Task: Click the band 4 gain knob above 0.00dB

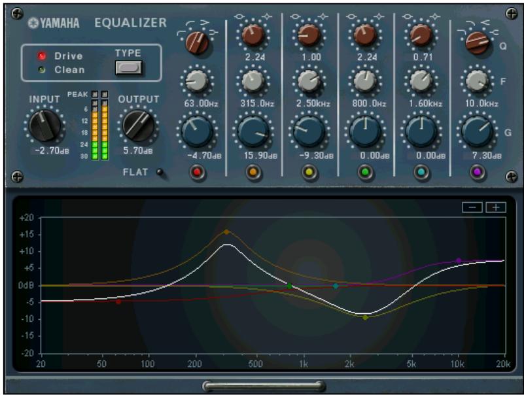Action: click(365, 131)
